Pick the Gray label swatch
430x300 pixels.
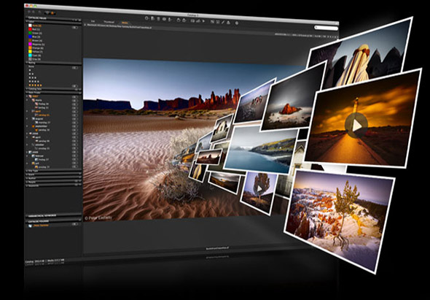pyautogui.click(x=30, y=59)
